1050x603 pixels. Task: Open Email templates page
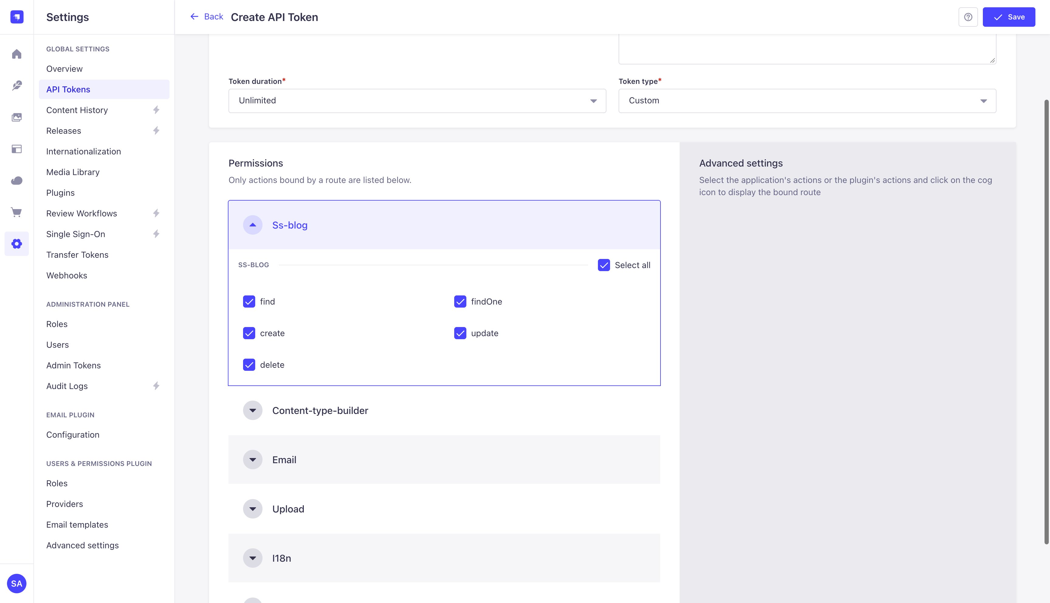click(77, 525)
